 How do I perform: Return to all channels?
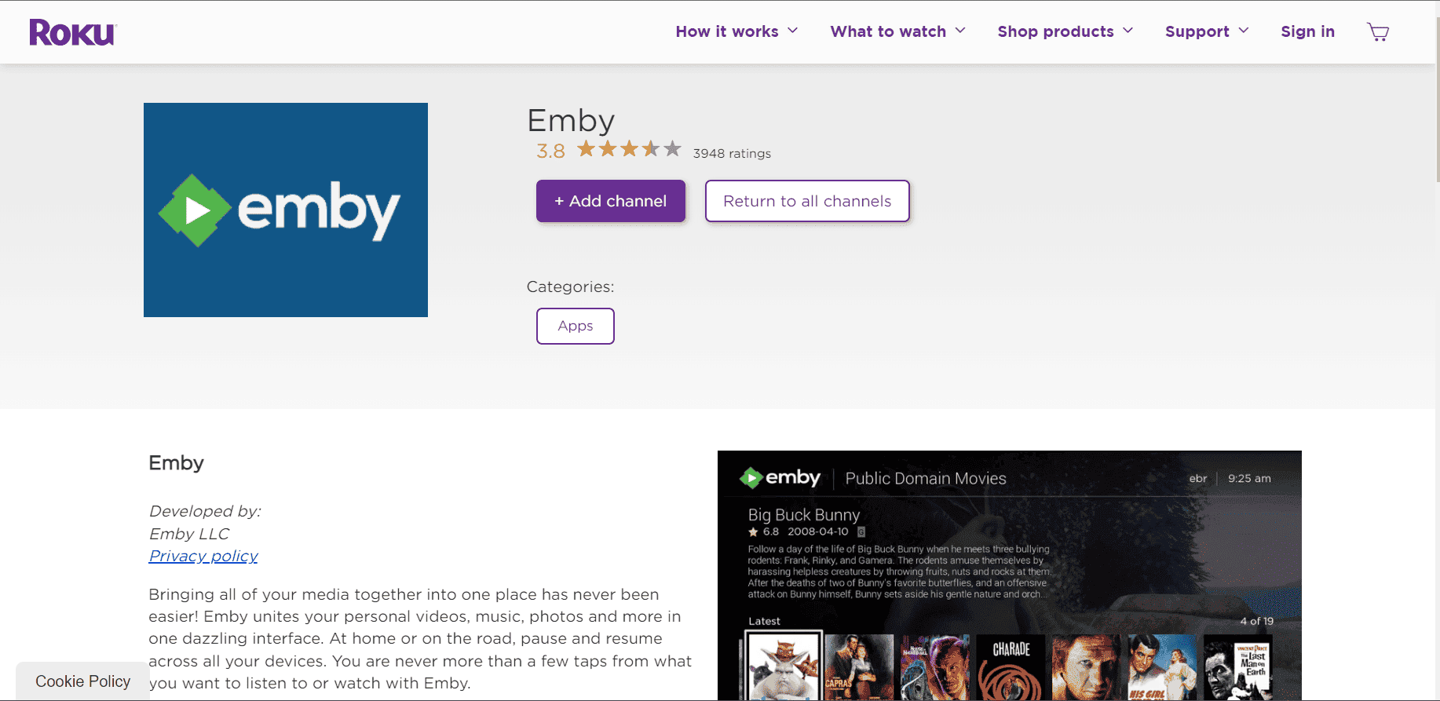click(x=807, y=201)
